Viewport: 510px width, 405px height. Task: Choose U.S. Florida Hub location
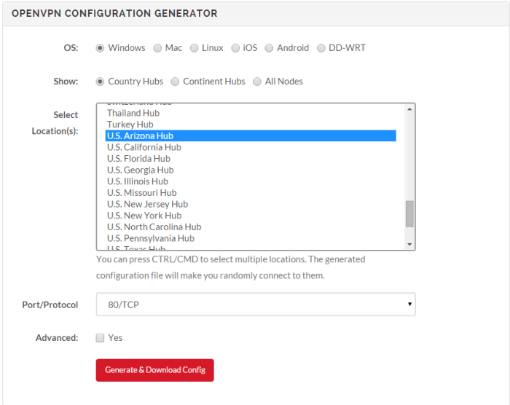coord(251,159)
